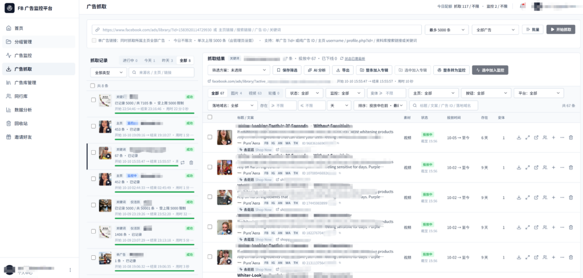
Task: Switch to the 进行中 0 records tab
Action: tap(130, 60)
